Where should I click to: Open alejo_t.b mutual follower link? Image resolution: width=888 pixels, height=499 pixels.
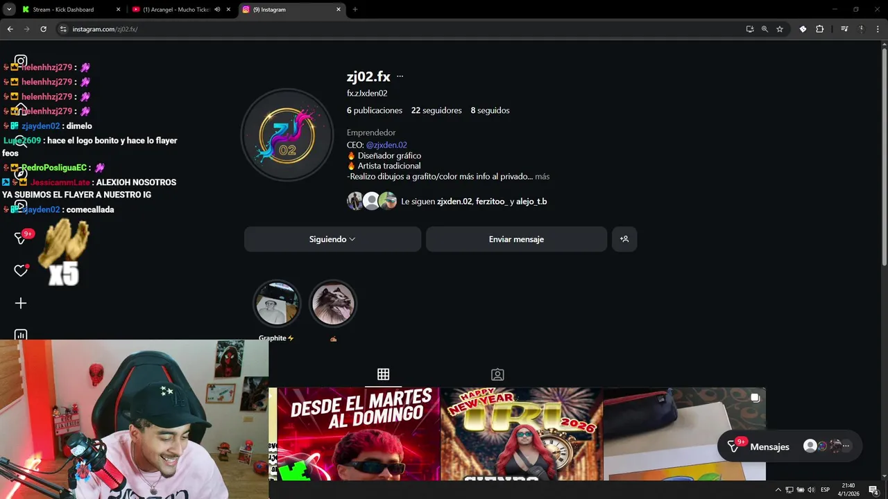(x=531, y=202)
